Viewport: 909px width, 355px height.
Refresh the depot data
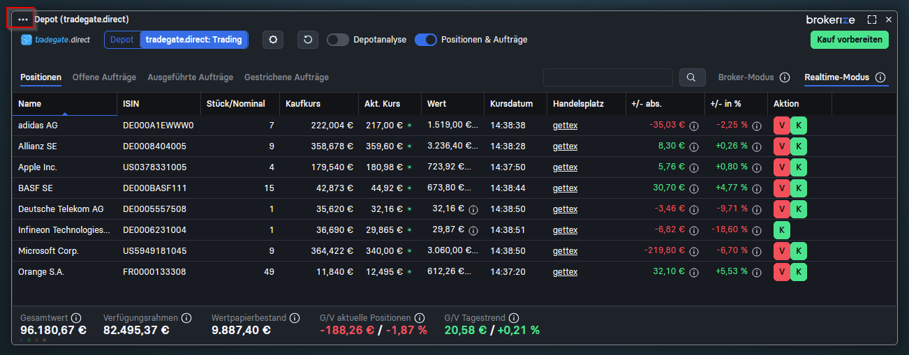[308, 40]
